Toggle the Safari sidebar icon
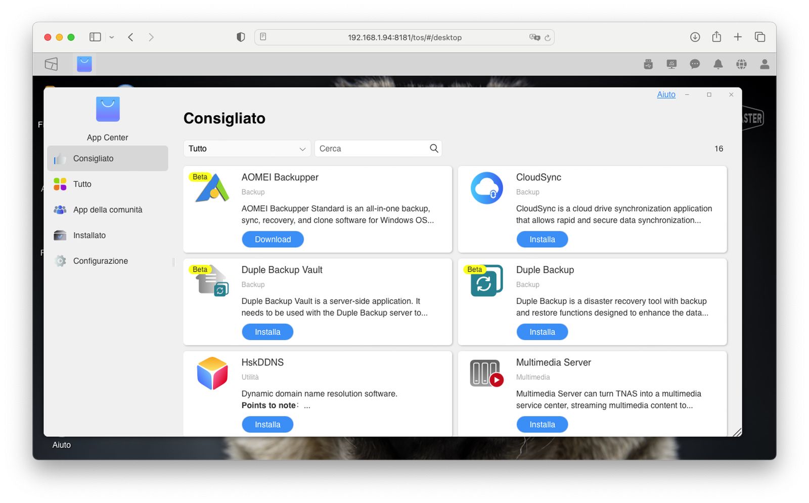This screenshot has height=503, width=809. pos(95,37)
